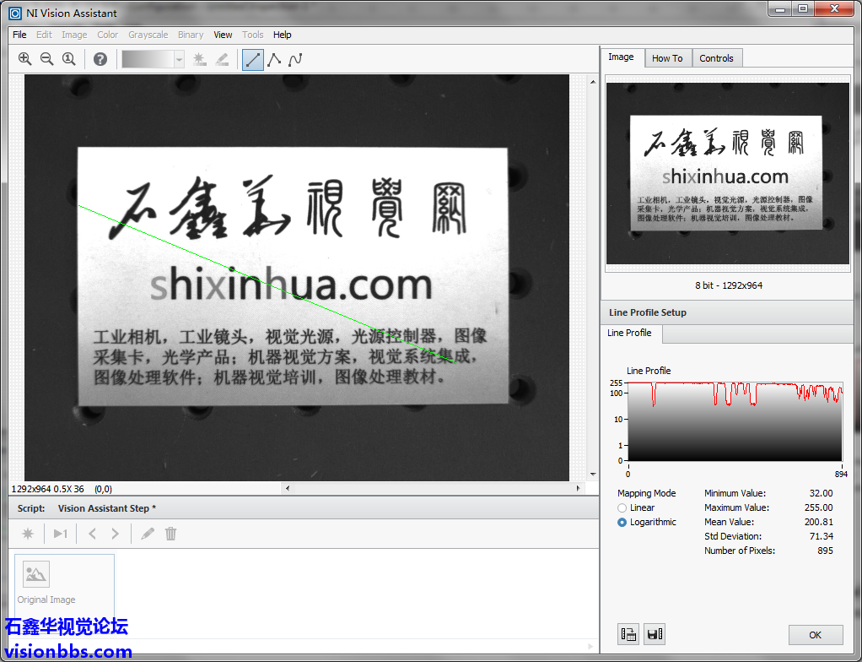Select the Freehand Line tool
This screenshot has width=862, height=662.
click(295, 59)
